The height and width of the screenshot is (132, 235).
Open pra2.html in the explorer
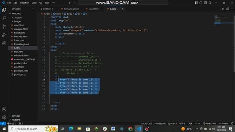pyautogui.click(x=19, y=67)
